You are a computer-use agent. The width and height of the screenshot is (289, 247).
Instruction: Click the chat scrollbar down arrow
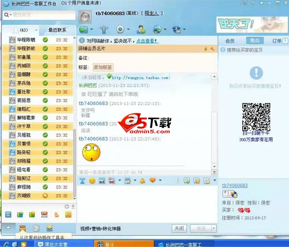coord(214,166)
